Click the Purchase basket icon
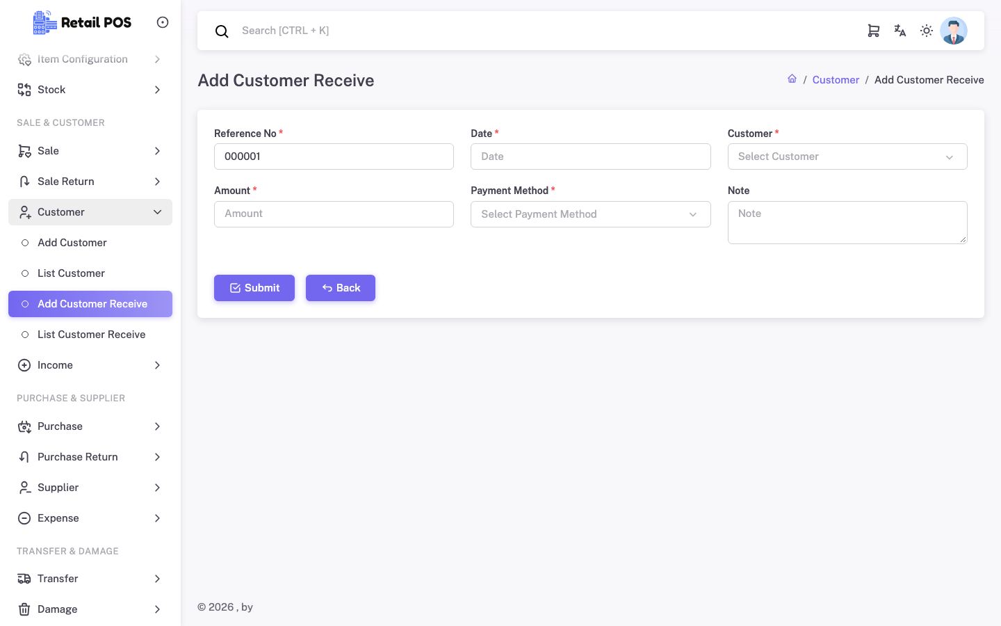The width and height of the screenshot is (1001, 626). [x=24, y=426]
